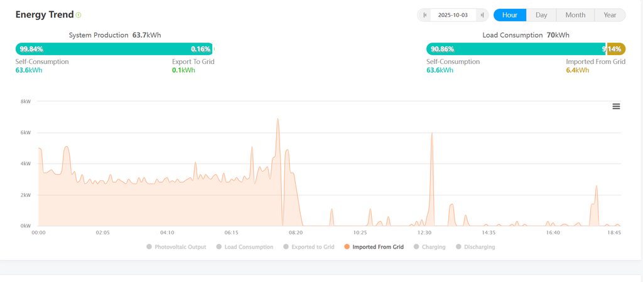643x282 pixels.
Task: Toggle Load Consumption series in legend
Action: coord(249,247)
